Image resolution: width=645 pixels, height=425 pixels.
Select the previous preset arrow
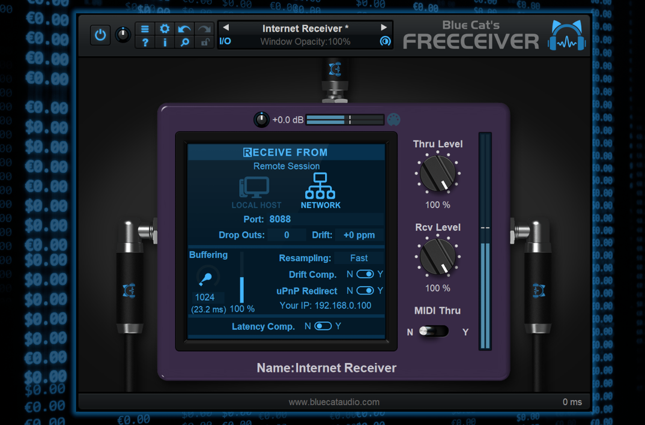(226, 28)
